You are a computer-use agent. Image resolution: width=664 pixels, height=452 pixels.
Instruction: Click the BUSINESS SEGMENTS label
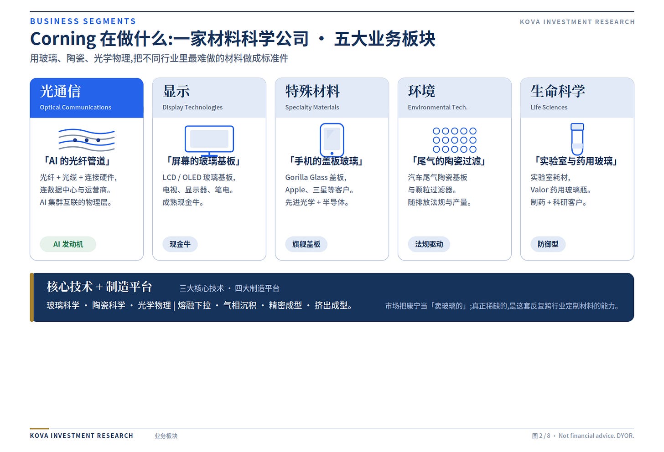(x=83, y=21)
